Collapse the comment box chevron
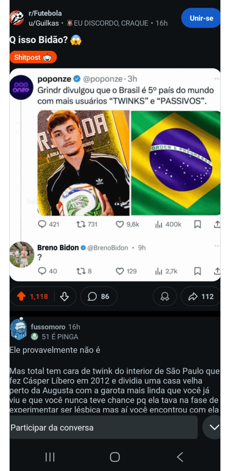 coord(214,427)
